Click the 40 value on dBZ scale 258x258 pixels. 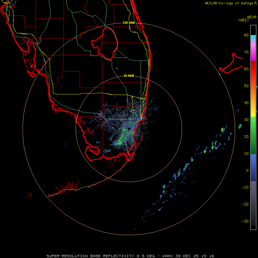[246, 103]
